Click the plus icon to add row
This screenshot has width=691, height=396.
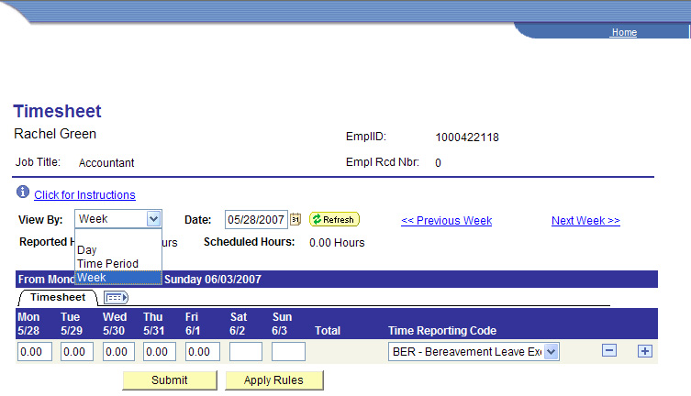645,351
